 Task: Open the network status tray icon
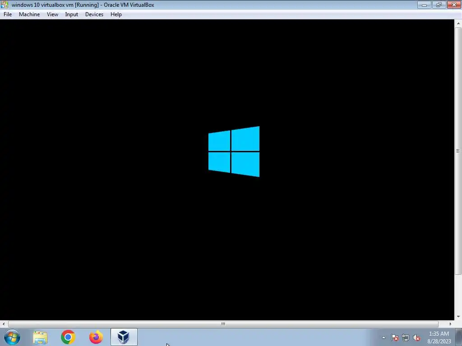pyautogui.click(x=406, y=337)
